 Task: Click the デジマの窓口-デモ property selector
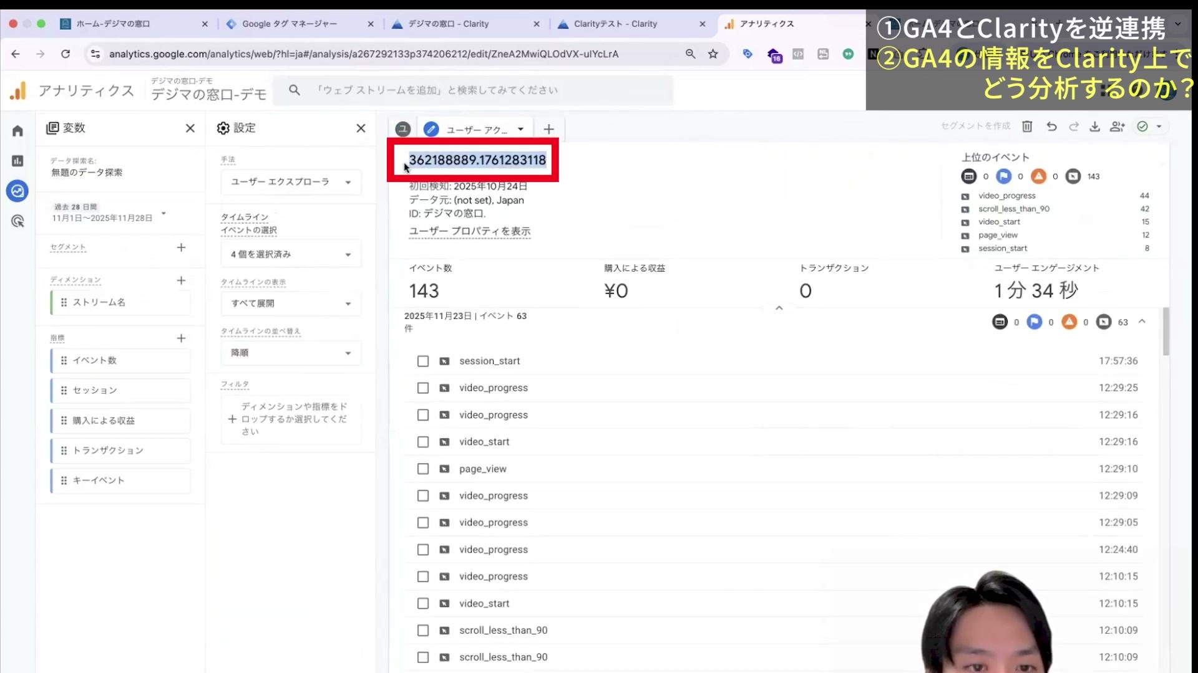tap(209, 90)
